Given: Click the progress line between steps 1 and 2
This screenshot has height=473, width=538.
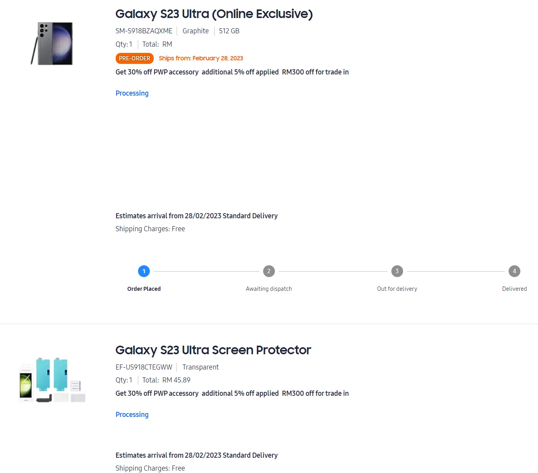Looking at the screenshot, I should click(206, 271).
